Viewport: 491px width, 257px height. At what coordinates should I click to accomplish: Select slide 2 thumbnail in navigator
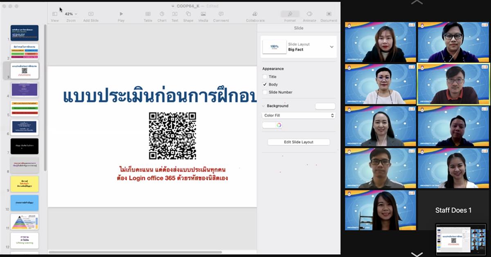[25, 52]
